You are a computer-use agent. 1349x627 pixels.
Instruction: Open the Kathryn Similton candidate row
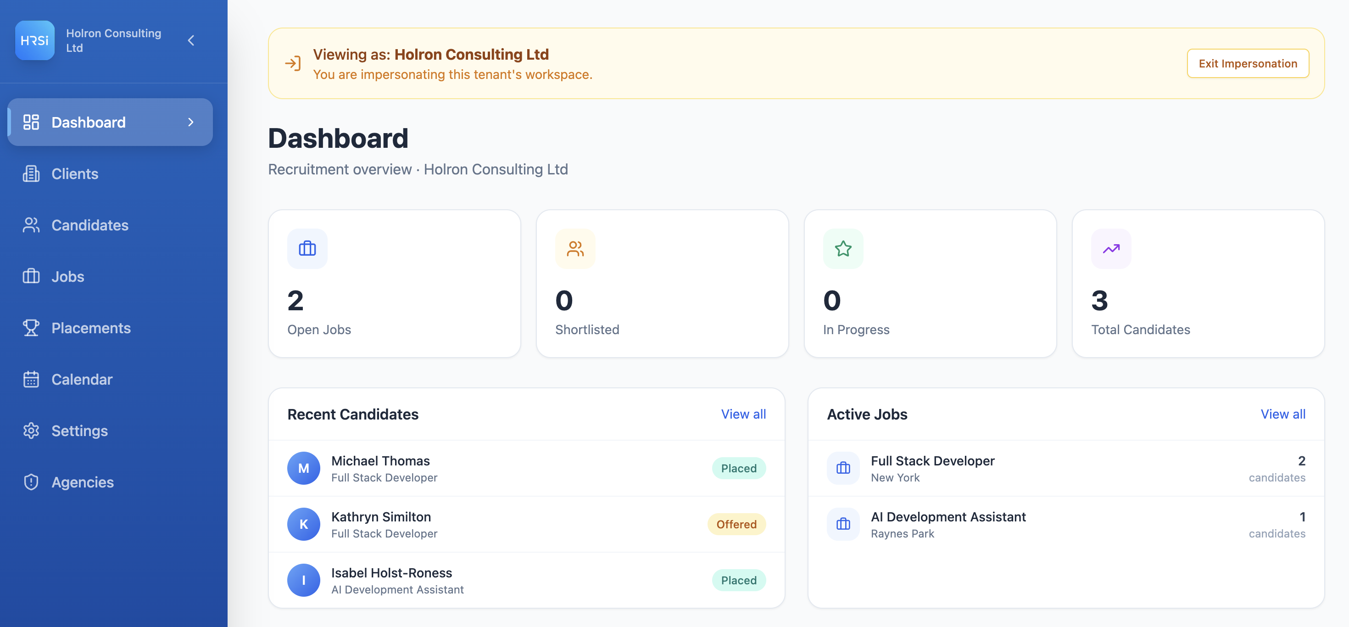pos(526,524)
